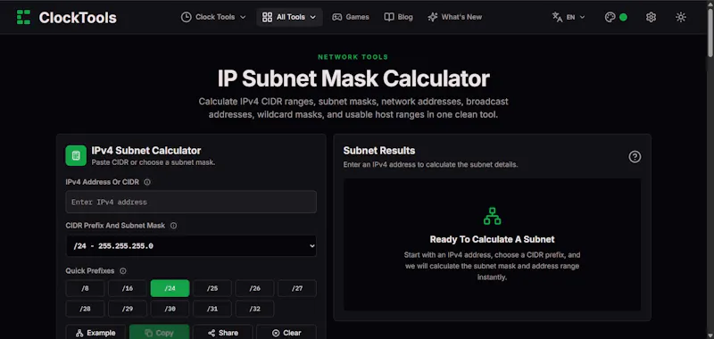This screenshot has width=714, height=339.
Task: Select the /8 quick prefix
Action: click(x=85, y=288)
